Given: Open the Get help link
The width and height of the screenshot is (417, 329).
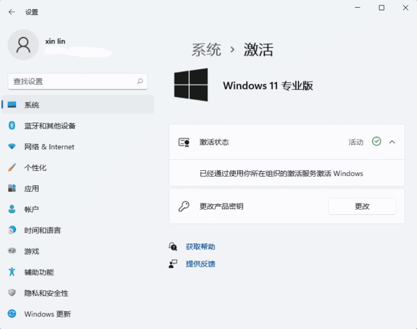Looking at the screenshot, I should click(x=200, y=247).
